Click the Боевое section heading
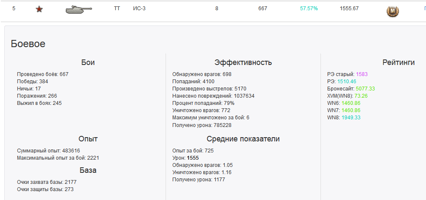This screenshot has height=200, width=426. pos(28,43)
